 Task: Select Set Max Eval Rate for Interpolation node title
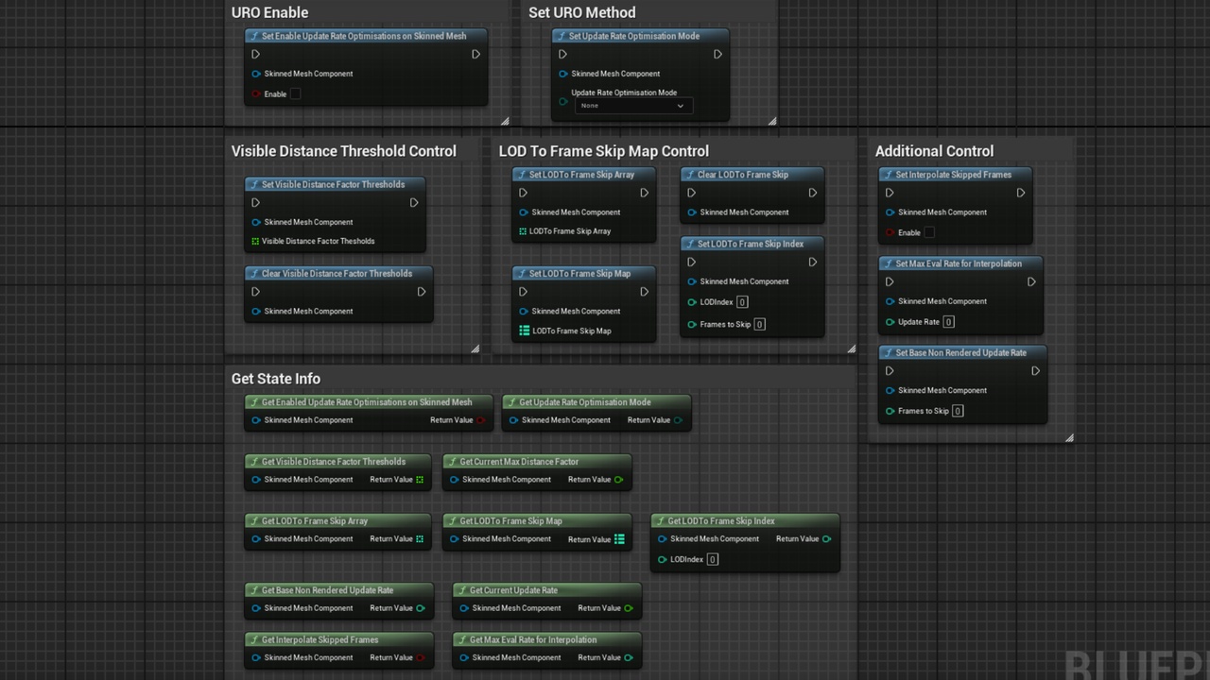(959, 263)
